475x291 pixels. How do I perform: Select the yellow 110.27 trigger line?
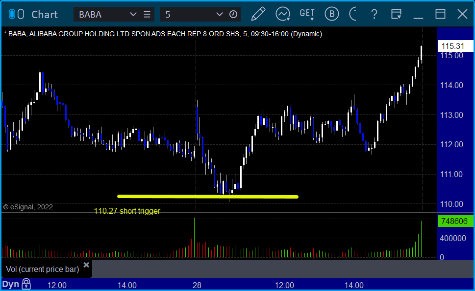(x=208, y=197)
